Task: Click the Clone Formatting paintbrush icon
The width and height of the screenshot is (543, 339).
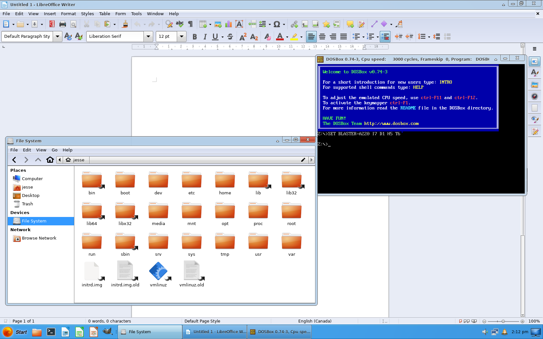Action: pos(125,24)
